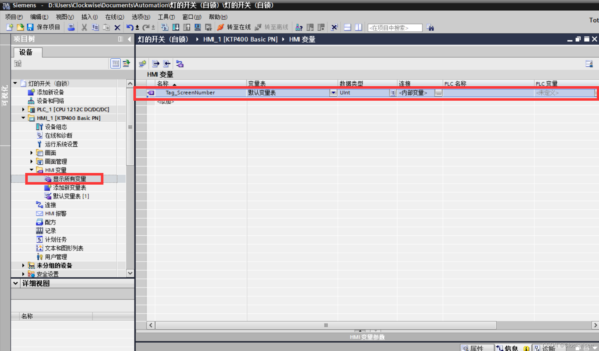This screenshot has height=351, width=599.
Task: Click the binoculars search icon
Action: (x=430, y=27)
